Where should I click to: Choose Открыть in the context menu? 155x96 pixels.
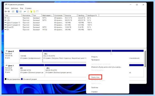(94, 57)
